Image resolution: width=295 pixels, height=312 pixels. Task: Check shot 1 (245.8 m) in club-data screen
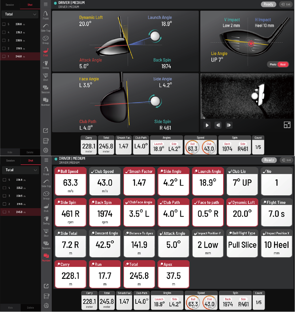click(4, 56)
